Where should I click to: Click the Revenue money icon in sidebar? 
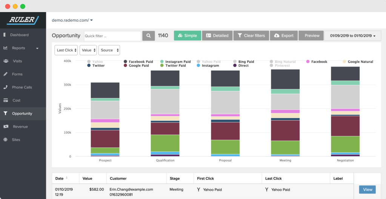[5, 126]
